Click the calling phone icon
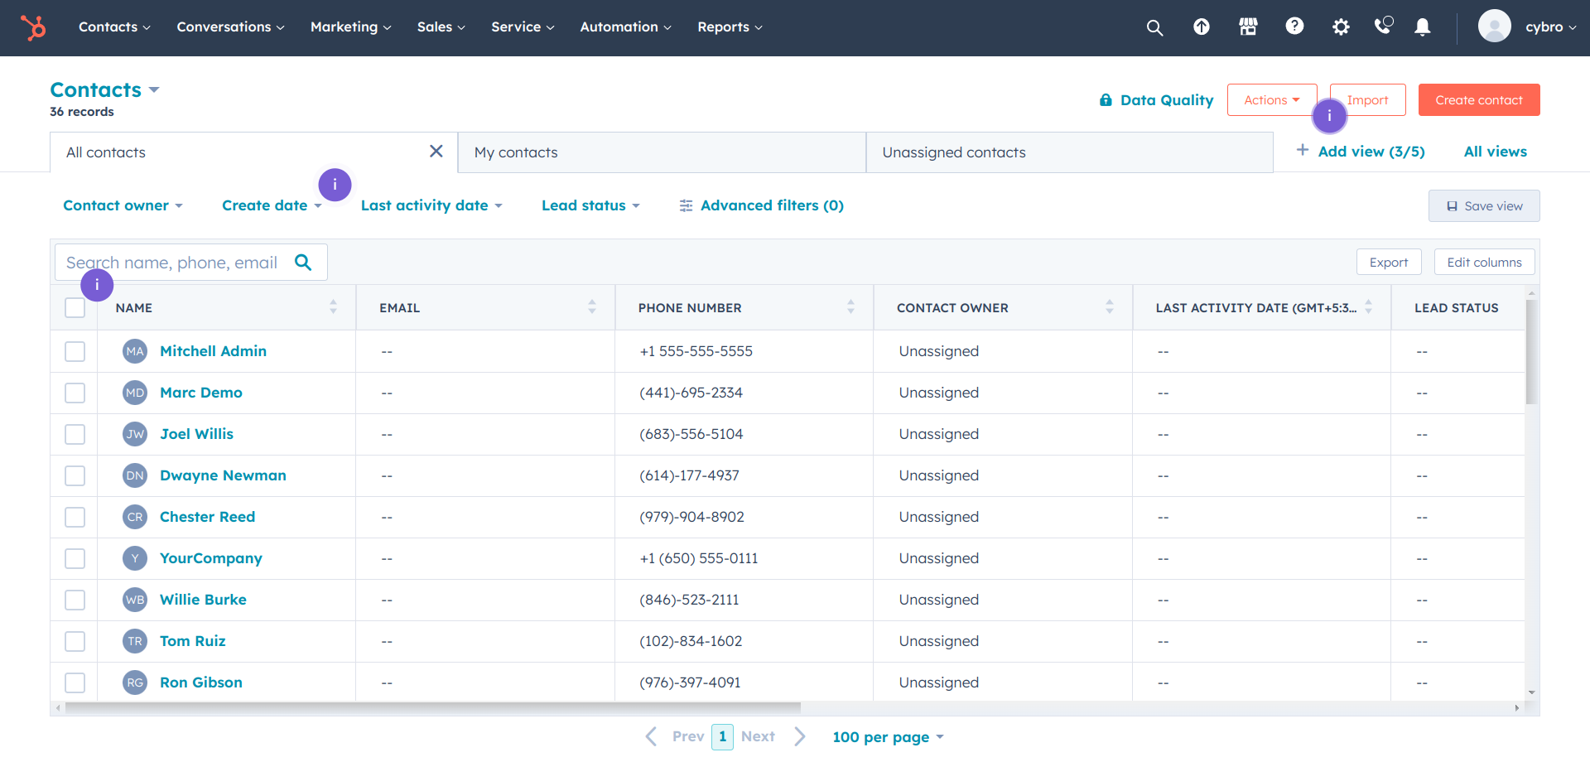The image size is (1590, 762). click(x=1383, y=27)
